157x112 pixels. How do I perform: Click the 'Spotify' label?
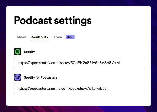[29, 52]
